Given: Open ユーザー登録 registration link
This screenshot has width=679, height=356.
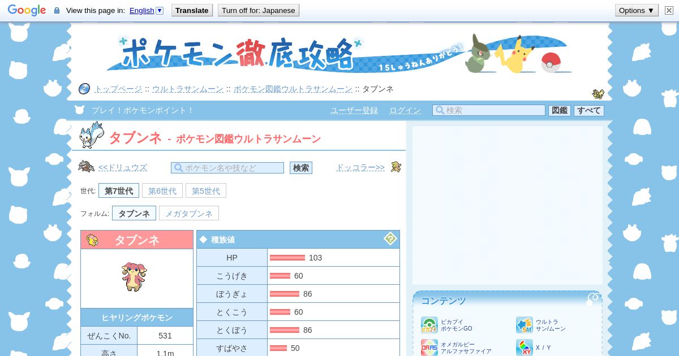Looking at the screenshot, I should click(354, 111).
